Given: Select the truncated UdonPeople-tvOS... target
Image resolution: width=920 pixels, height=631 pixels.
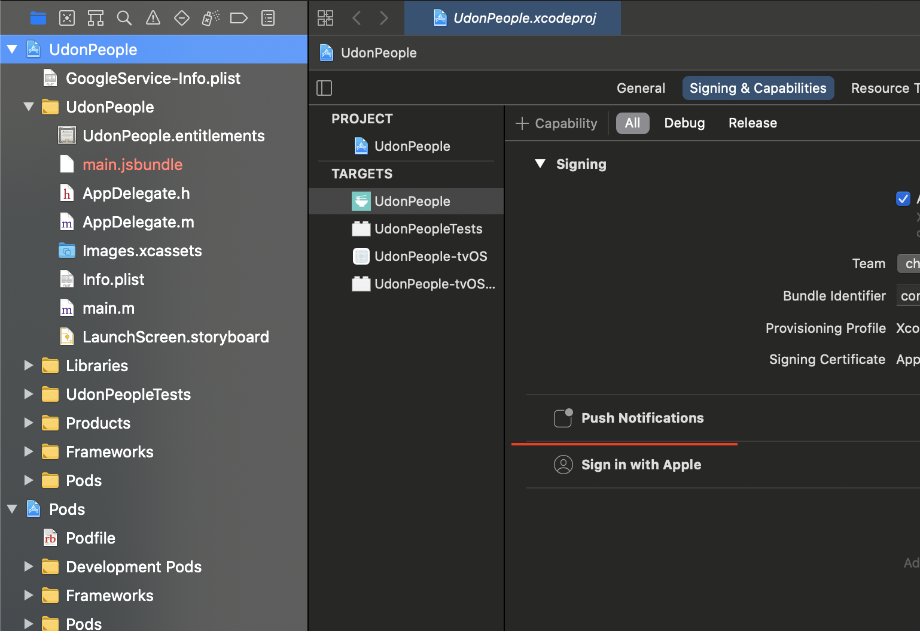Looking at the screenshot, I should 406,284.
